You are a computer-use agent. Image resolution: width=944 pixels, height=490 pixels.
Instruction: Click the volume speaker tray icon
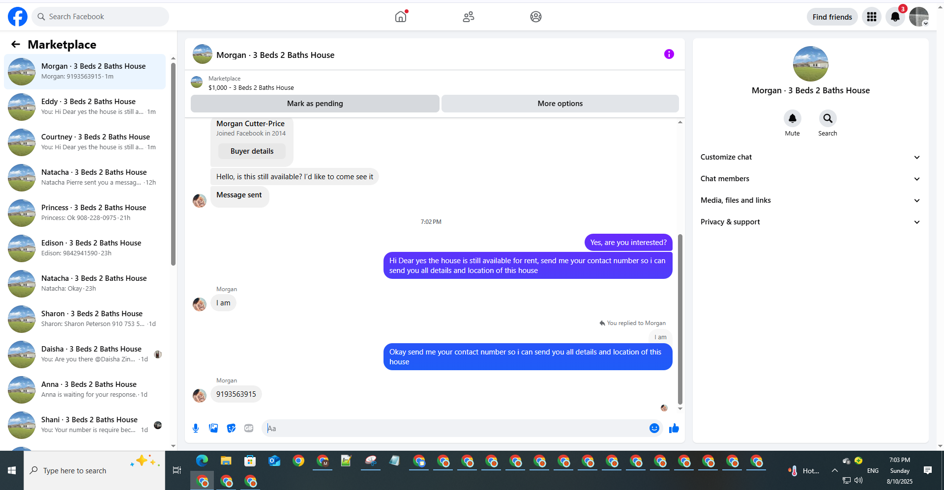tap(858, 480)
